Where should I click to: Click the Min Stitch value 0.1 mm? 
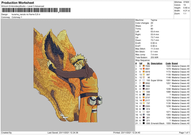pyautogui.click(x=154, y=52)
